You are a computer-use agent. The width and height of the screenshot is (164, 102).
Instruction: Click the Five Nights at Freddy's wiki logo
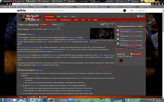coord(30,18)
